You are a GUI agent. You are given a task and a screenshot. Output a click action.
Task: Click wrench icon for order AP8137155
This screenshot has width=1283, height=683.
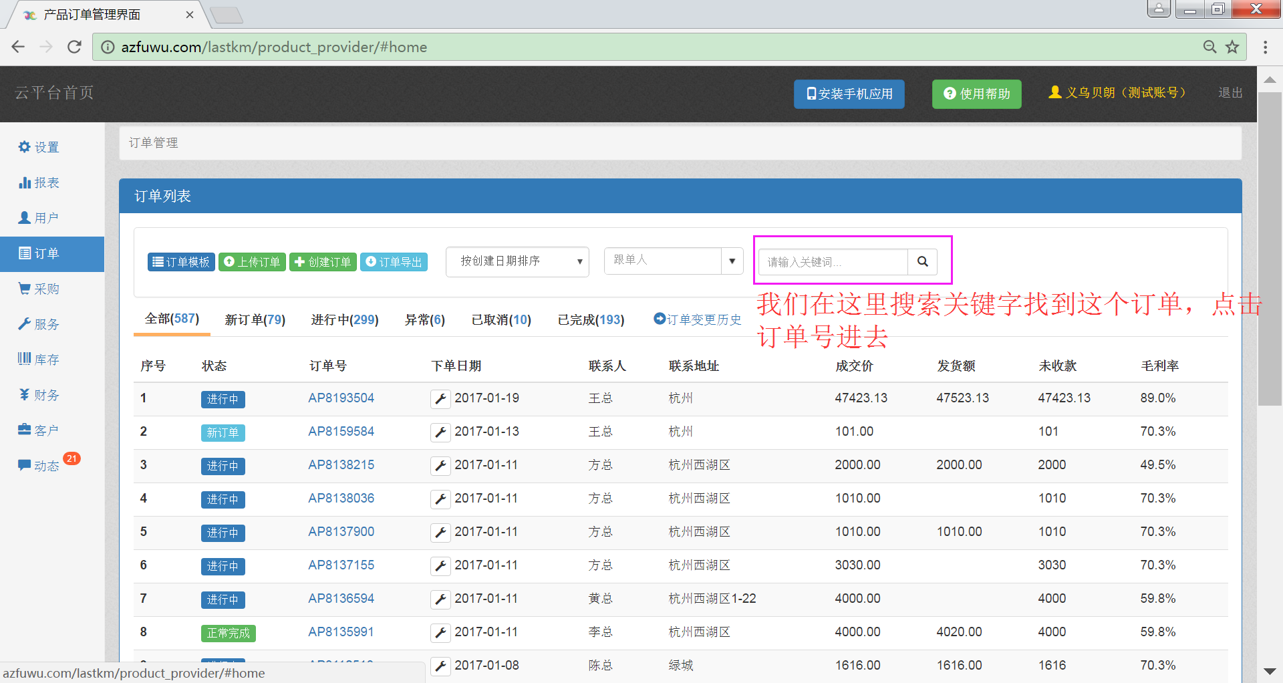pyautogui.click(x=440, y=566)
